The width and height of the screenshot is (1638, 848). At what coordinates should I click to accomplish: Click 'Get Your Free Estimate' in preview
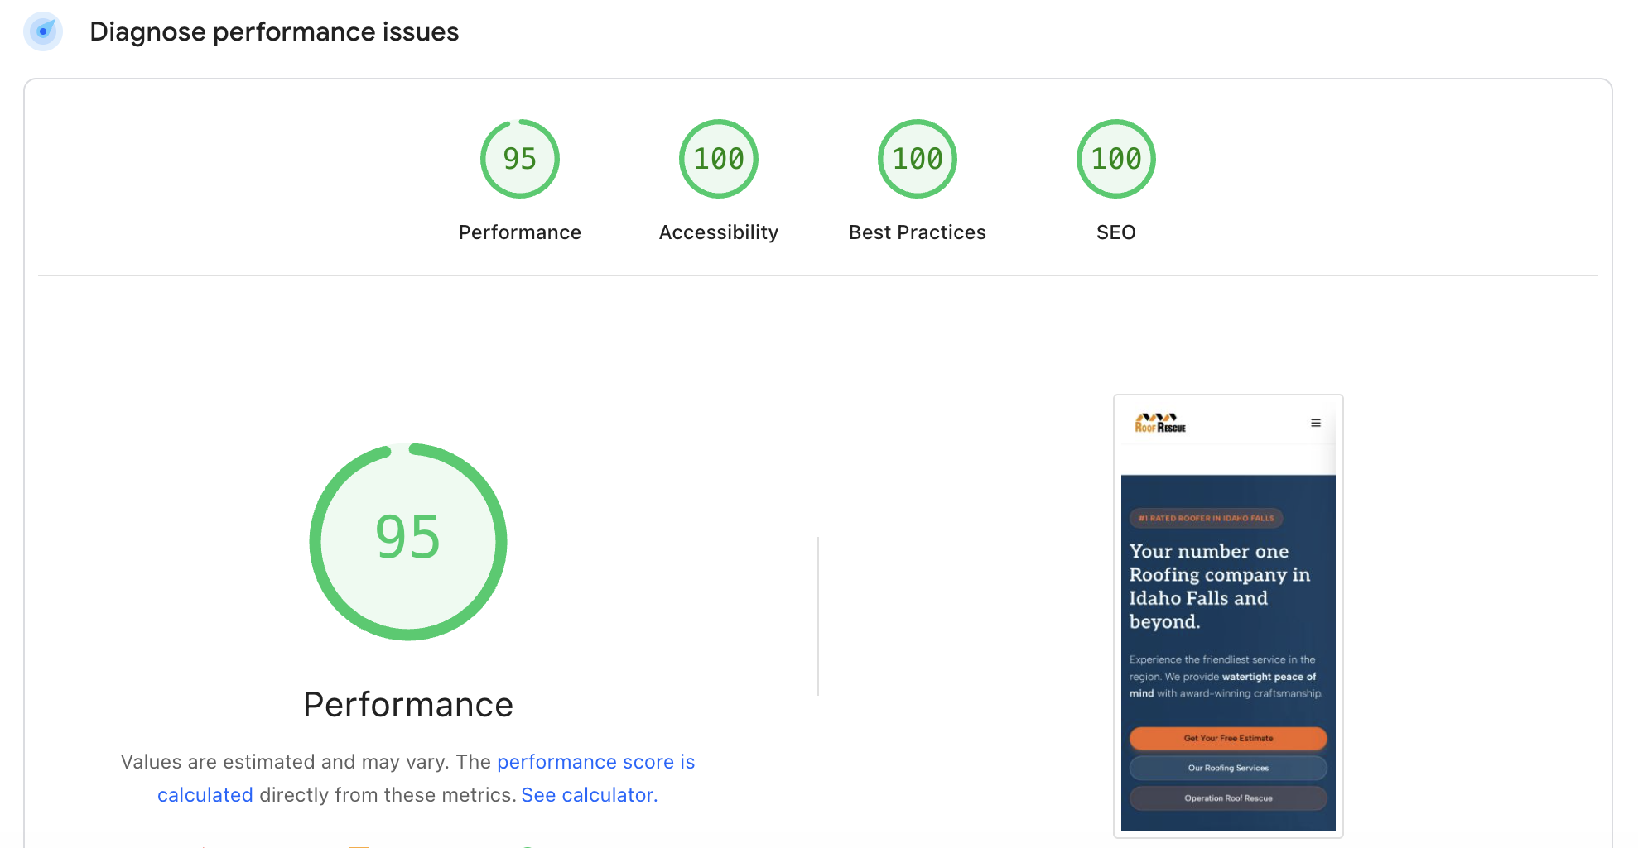click(1228, 738)
